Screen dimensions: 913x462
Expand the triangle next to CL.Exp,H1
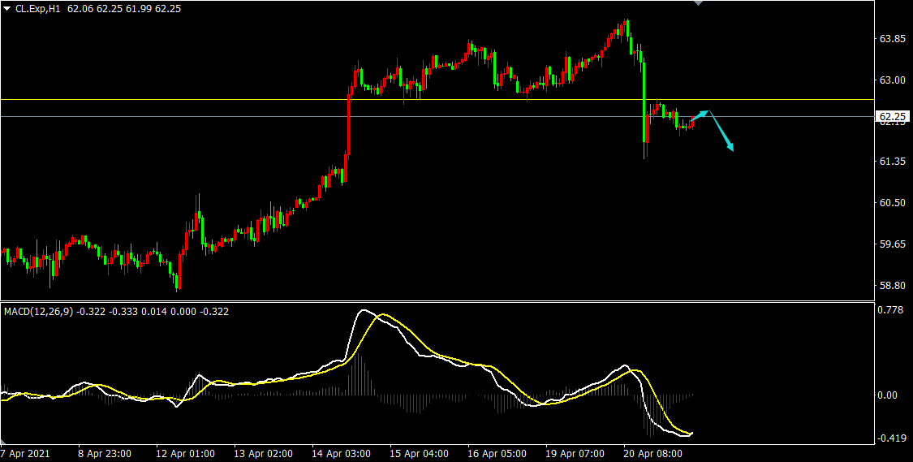tap(7, 8)
